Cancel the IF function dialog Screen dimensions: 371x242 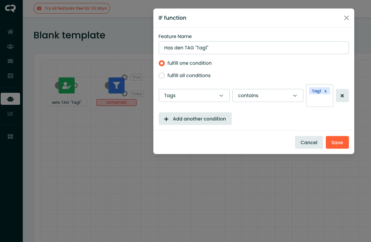pos(309,143)
